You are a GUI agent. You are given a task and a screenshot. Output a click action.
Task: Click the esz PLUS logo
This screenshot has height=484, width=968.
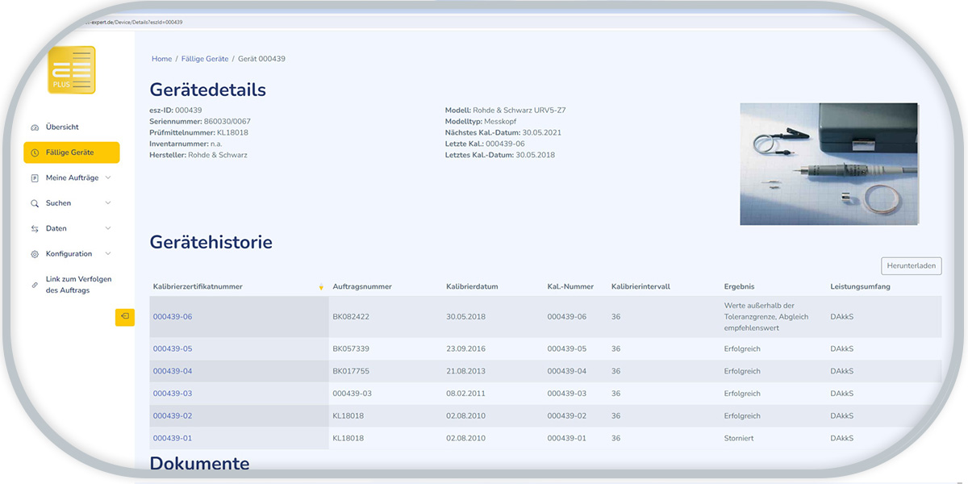72,70
